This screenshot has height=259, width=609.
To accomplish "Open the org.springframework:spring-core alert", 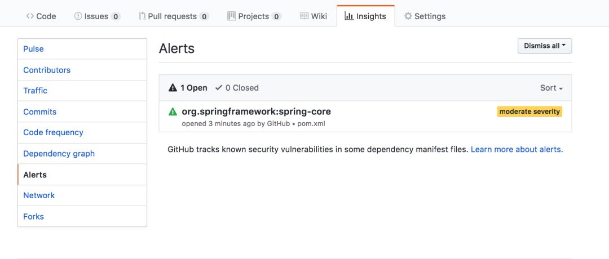I will pos(256,111).
